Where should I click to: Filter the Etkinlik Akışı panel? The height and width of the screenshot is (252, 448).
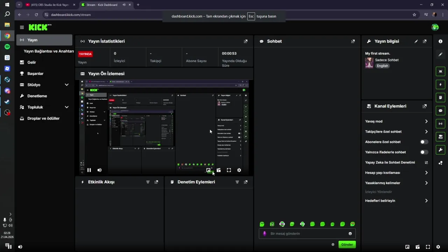click(148, 182)
